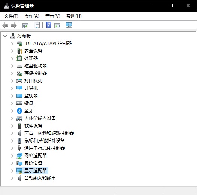Click the 音频输入和输出 speaker icon
Viewport: 197px width, 195px height.
tap(19, 178)
